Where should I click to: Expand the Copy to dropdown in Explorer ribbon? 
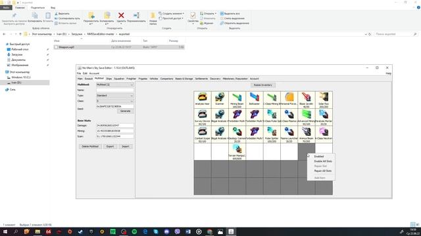107,24
